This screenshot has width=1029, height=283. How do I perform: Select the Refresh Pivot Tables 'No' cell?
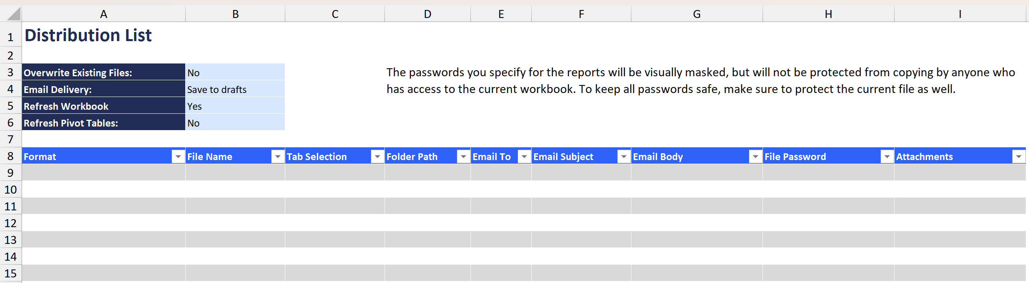235,123
